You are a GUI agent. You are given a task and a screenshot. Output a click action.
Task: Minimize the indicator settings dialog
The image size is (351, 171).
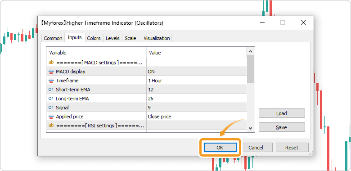coord(262,22)
